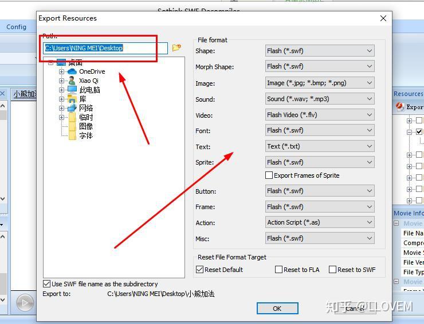Screen dimensions: 424x324
Task: Open the Action format dropdown
Action: click(320, 222)
